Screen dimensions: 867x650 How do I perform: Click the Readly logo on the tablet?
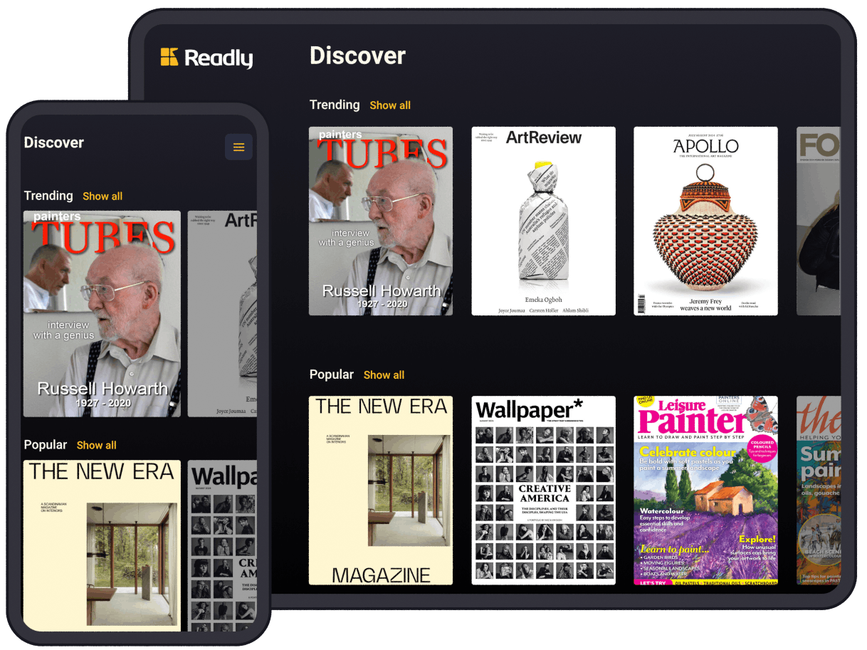pyautogui.click(x=206, y=58)
